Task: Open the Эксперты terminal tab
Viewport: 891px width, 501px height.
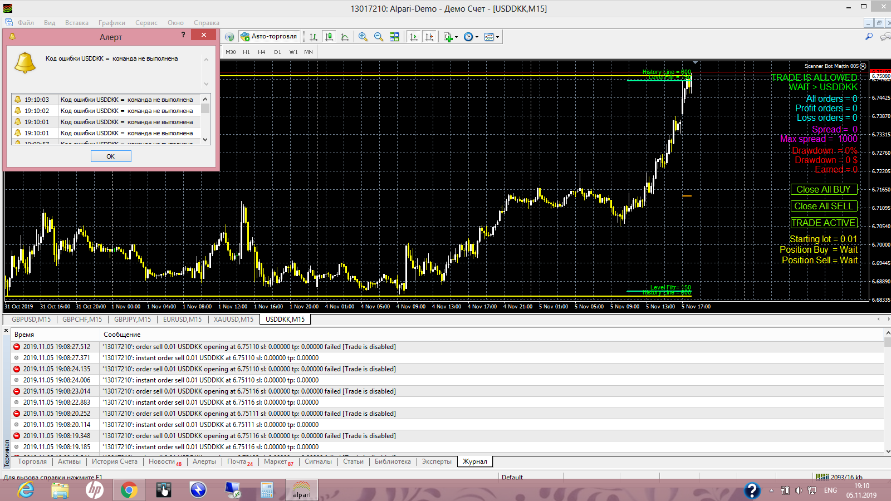Action: (x=437, y=461)
